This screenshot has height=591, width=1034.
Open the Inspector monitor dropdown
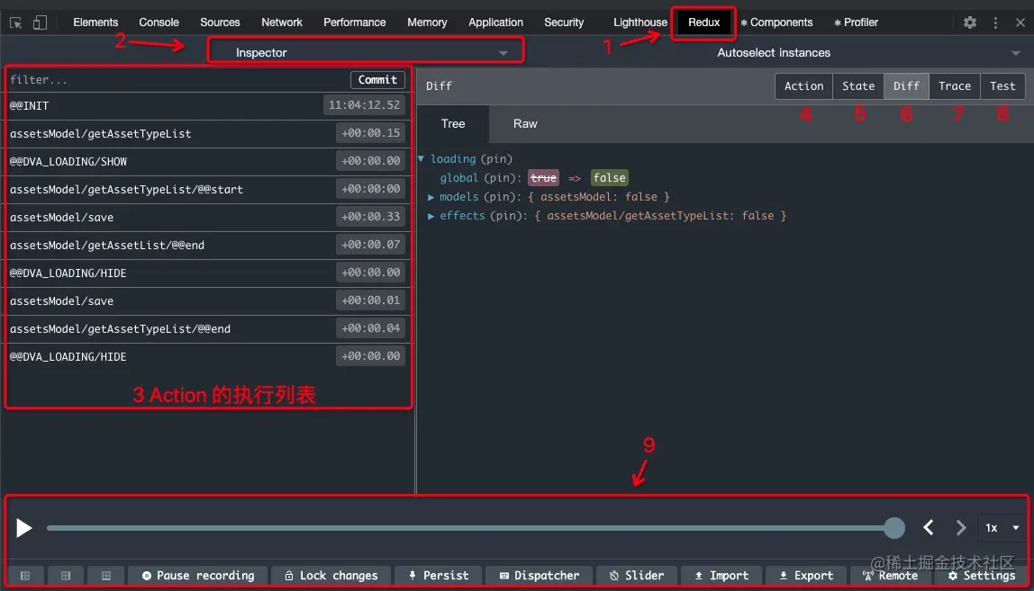[365, 51]
